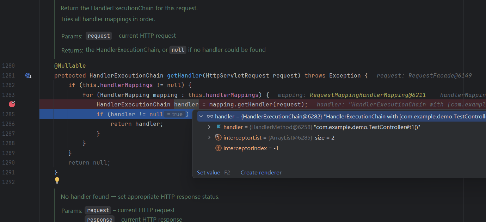Click the override gutter icon at line 1281
The image size is (486, 222).
pos(28,75)
